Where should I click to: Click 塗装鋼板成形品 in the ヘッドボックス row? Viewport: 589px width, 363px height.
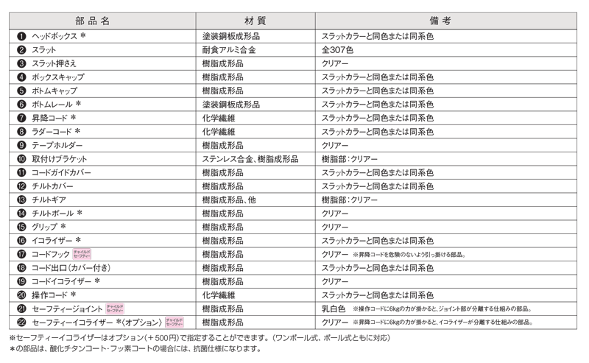pyautogui.click(x=231, y=37)
